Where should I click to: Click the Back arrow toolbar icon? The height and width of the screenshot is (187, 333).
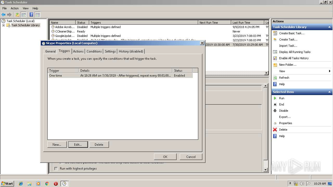click(3, 15)
